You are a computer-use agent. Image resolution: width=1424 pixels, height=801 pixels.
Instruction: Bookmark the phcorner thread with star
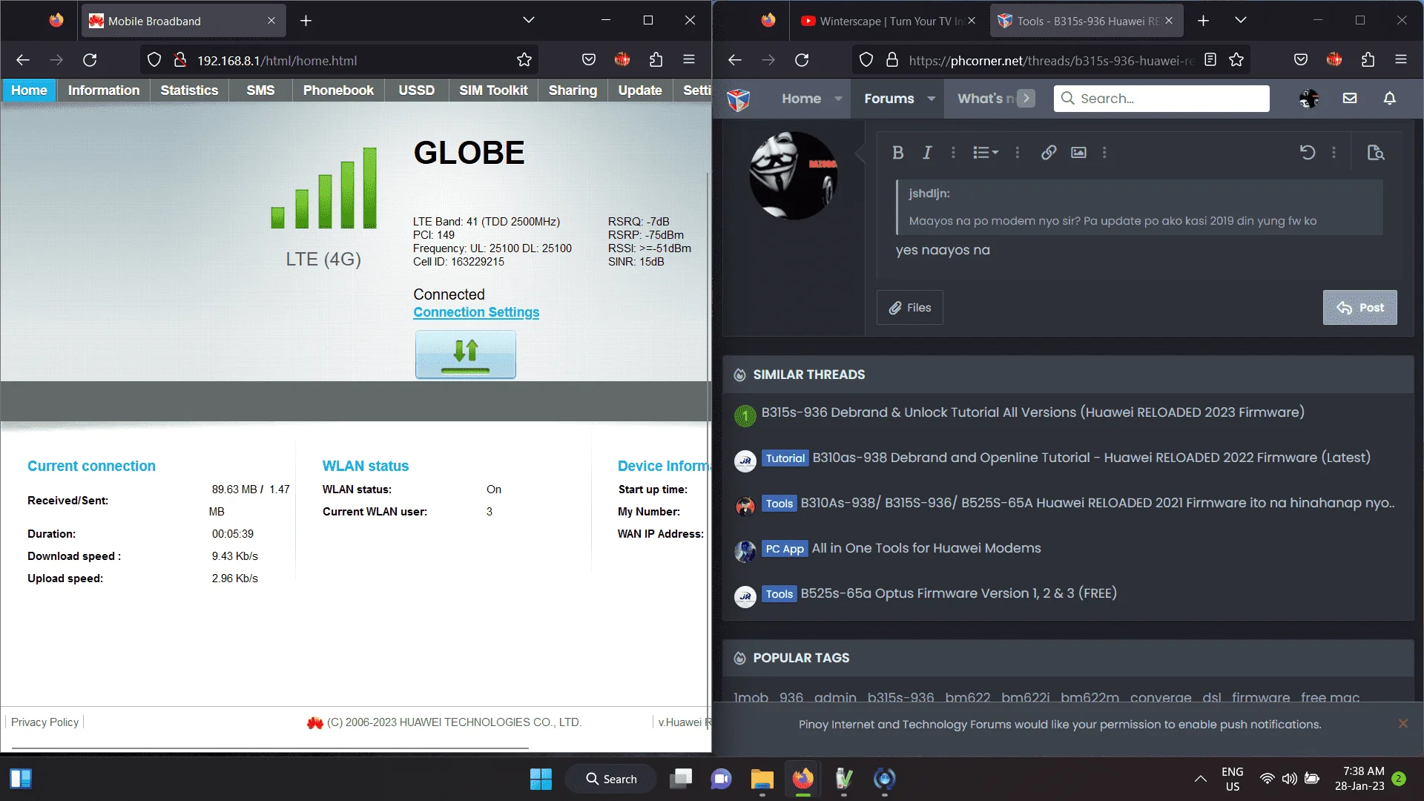coord(1236,60)
